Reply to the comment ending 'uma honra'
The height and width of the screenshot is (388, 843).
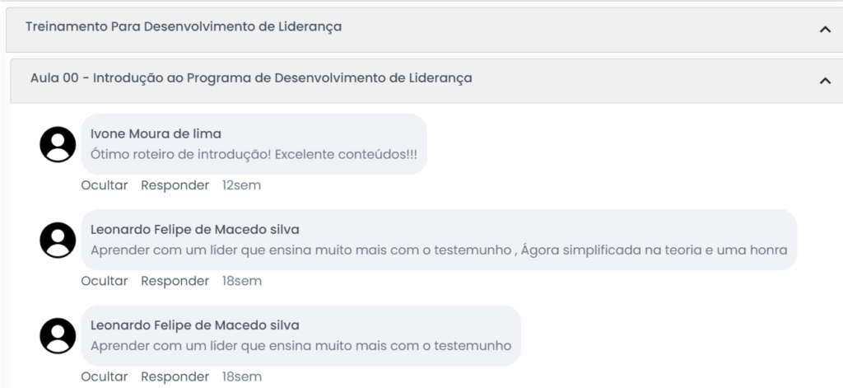point(175,281)
